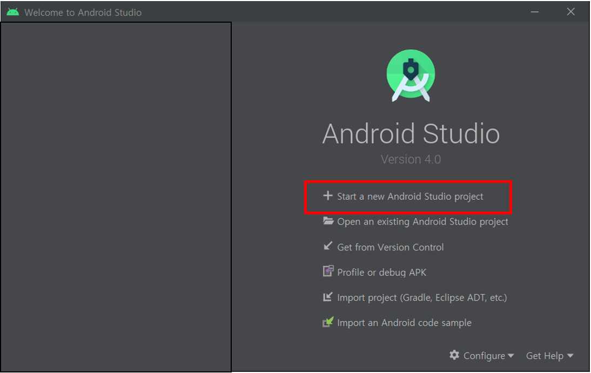Click the Import project Gradle arrow icon
The width and height of the screenshot is (591, 373).
pyautogui.click(x=328, y=297)
